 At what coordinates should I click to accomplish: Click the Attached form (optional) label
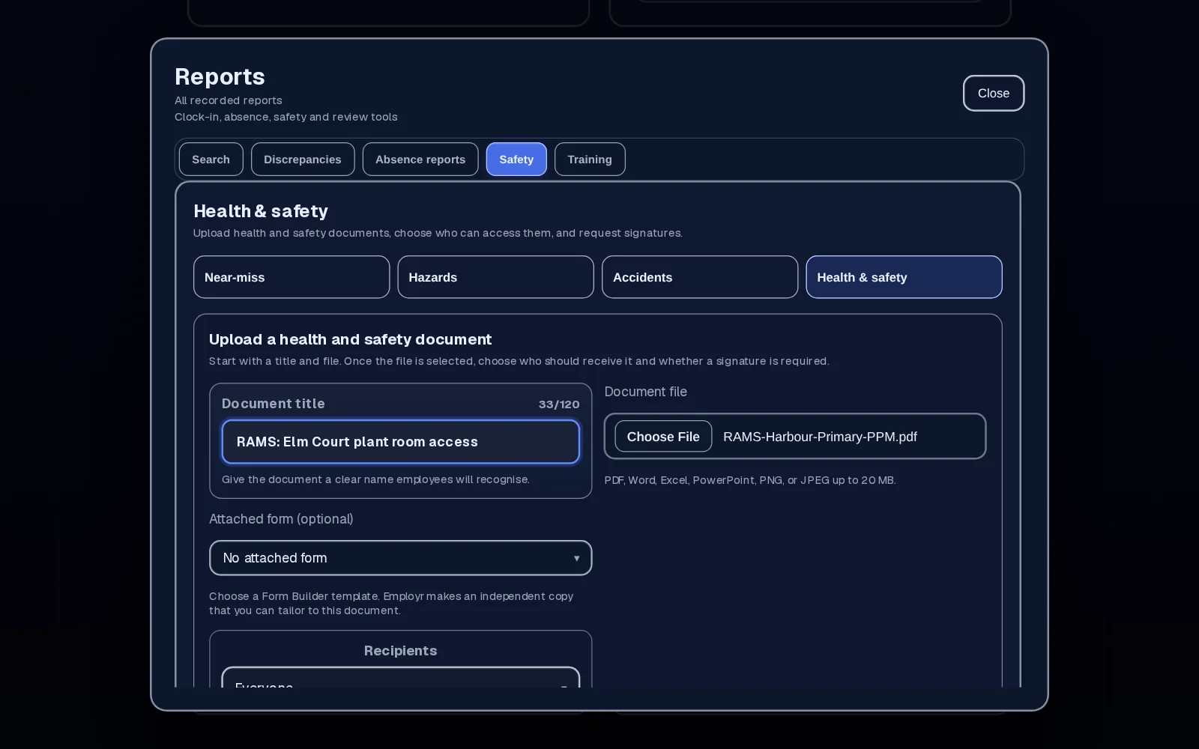[281, 519]
